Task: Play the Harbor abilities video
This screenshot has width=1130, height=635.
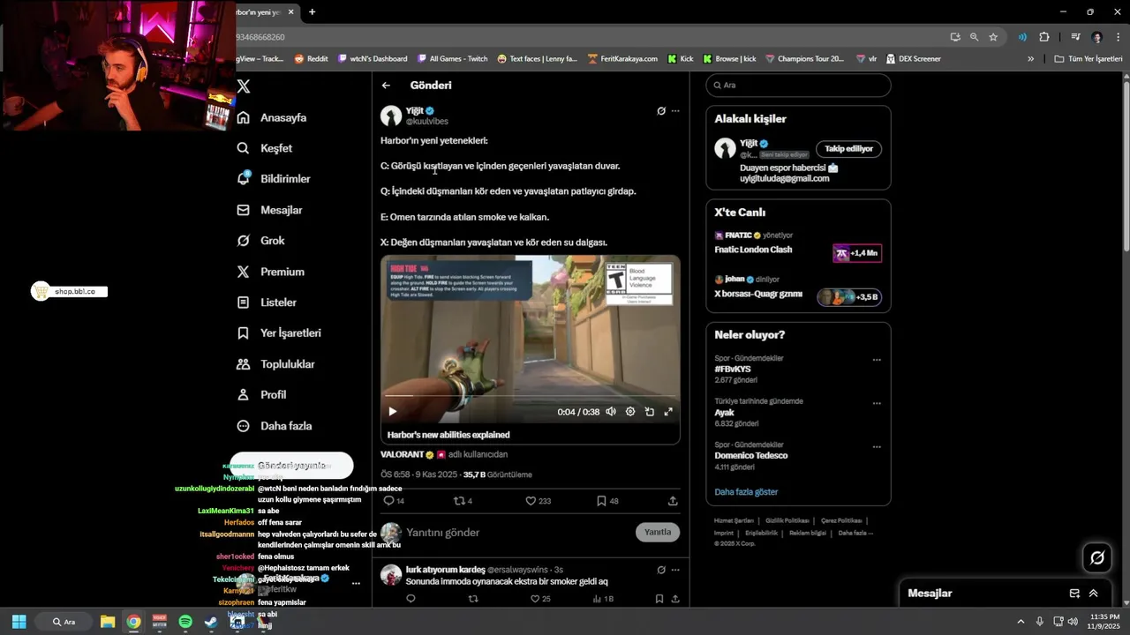Action: pyautogui.click(x=393, y=412)
